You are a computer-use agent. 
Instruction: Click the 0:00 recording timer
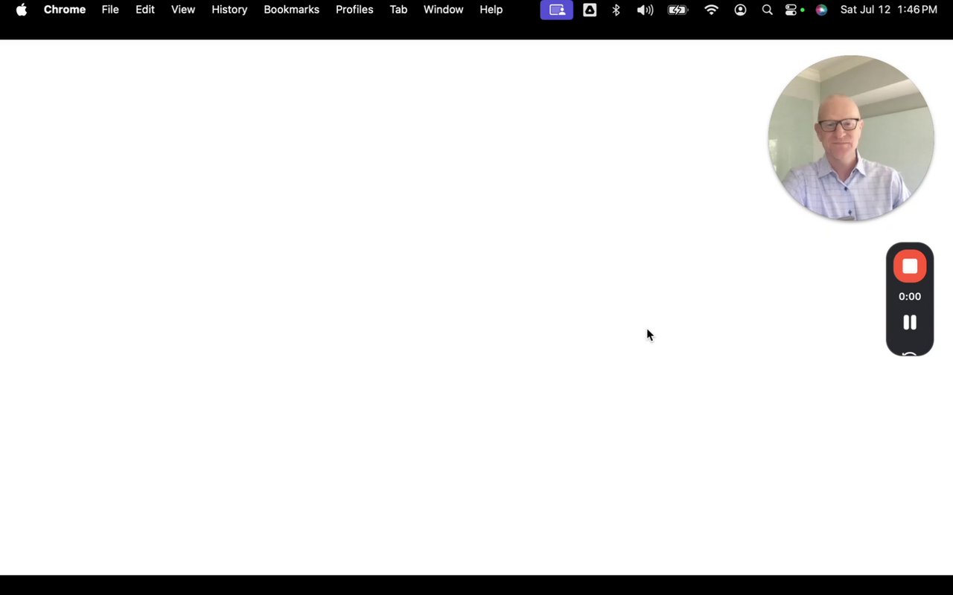(x=910, y=296)
